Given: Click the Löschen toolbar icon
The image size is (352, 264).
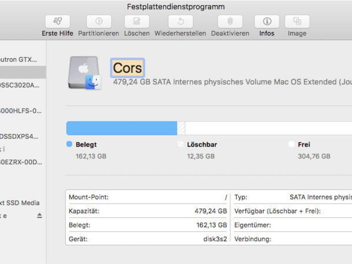Looking at the screenshot, I should pos(137,21).
